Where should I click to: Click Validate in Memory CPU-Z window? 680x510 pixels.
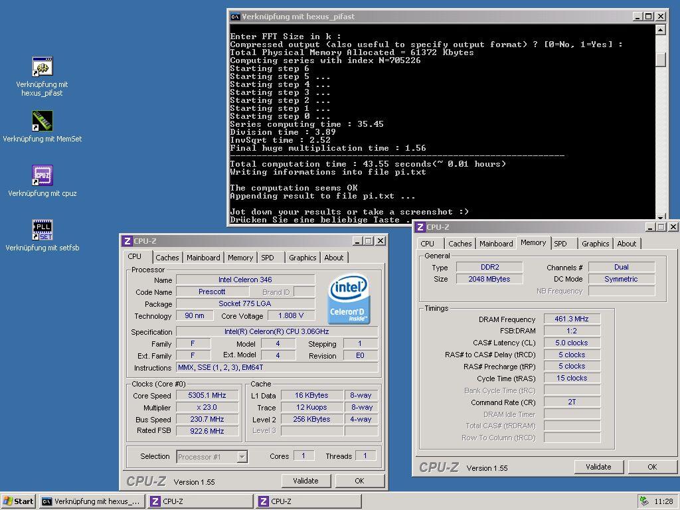[x=598, y=467]
